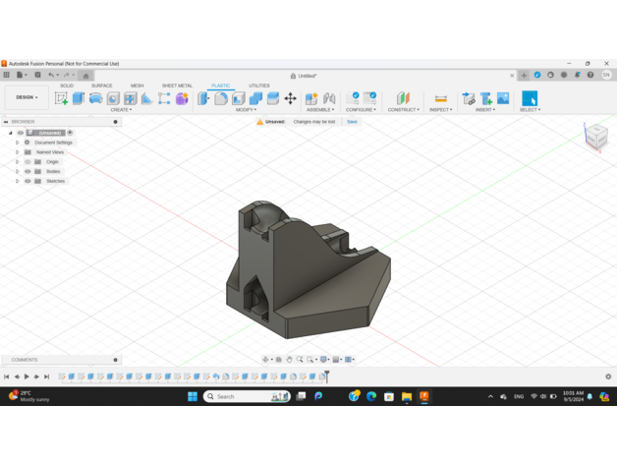Click the Select arrow tool
This screenshot has width=617, height=464.
click(x=530, y=98)
